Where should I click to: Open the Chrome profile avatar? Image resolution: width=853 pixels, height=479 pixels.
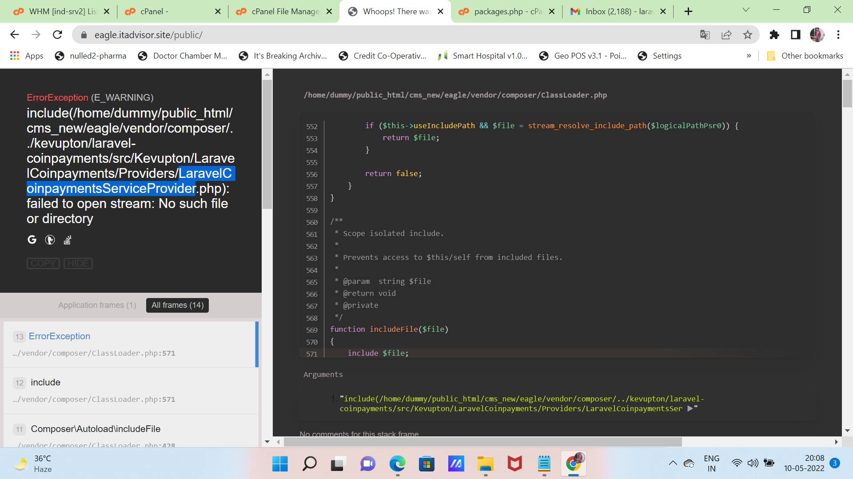click(x=817, y=35)
